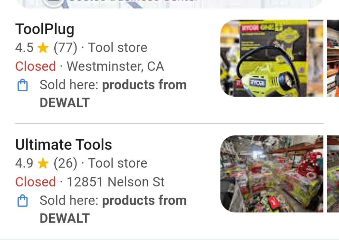The image size is (339, 240).
Task: Click the shopping bag icon under Ultimate Tools
Action: click(22, 201)
